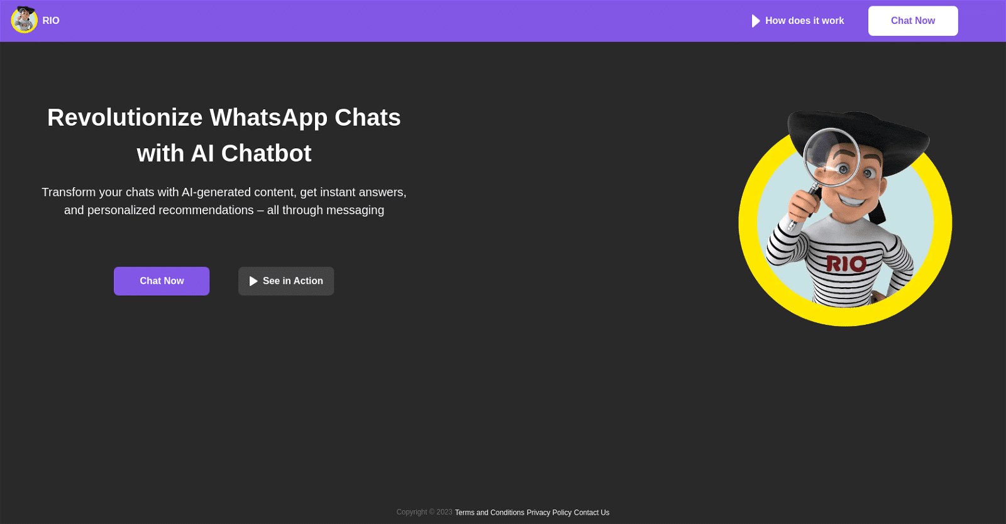The width and height of the screenshot is (1006, 524).
Task: Start chatting with purple Chat Now button
Action: click(162, 281)
